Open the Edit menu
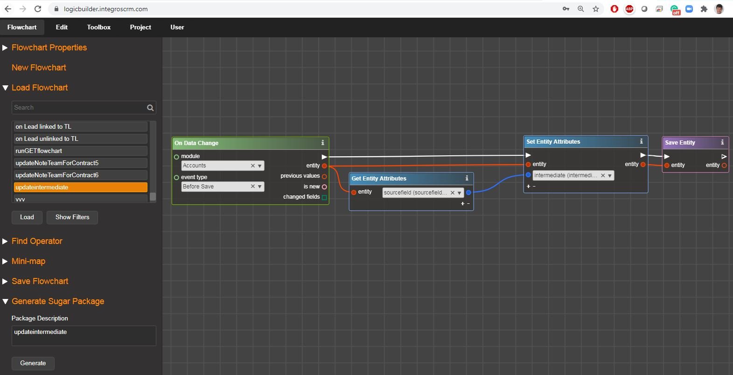 point(62,27)
